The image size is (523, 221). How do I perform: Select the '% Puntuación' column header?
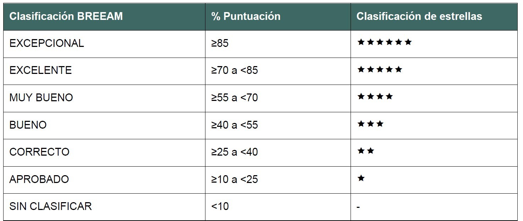click(x=278, y=17)
